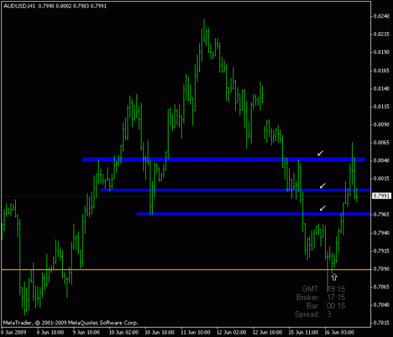393x337 pixels.
Task: Click the 10 Jun 02:00 time label
Action: [124, 333]
